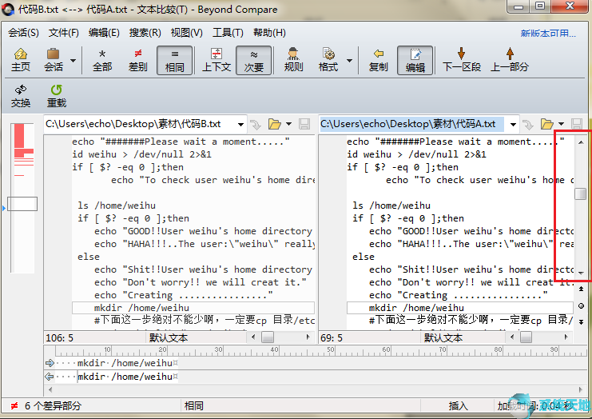Image resolution: width=592 pixels, height=419 pixels.
Task: Click the circle marker button below scrollbar
Action: tap(581, 305)
